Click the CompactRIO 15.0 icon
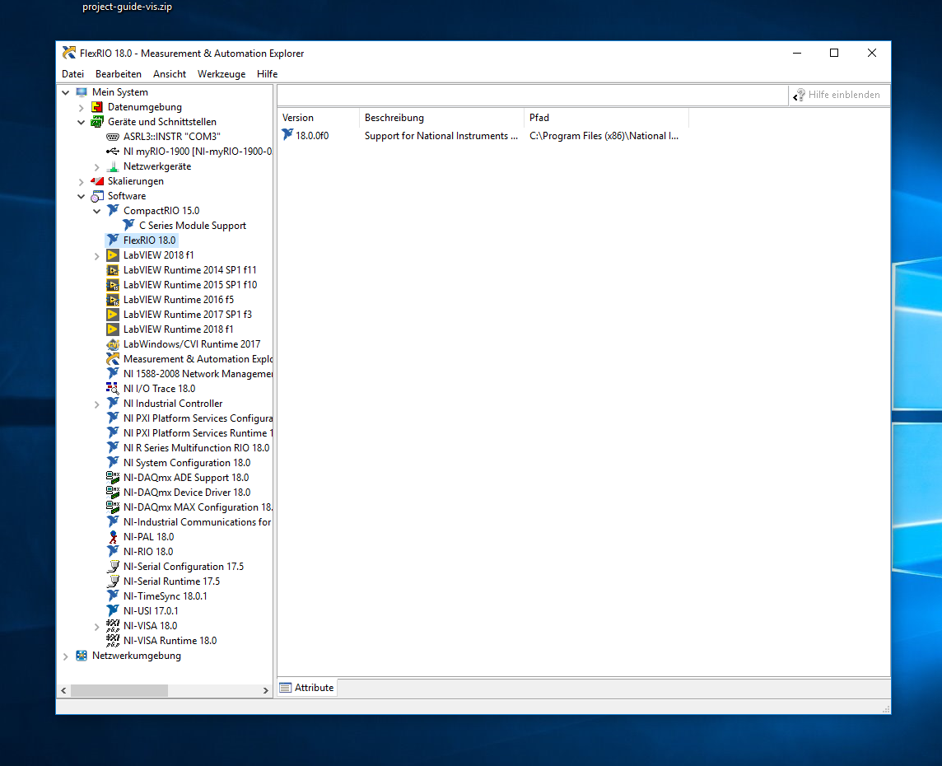The width and height of the screenshot is (942, 766). [112, 211]
